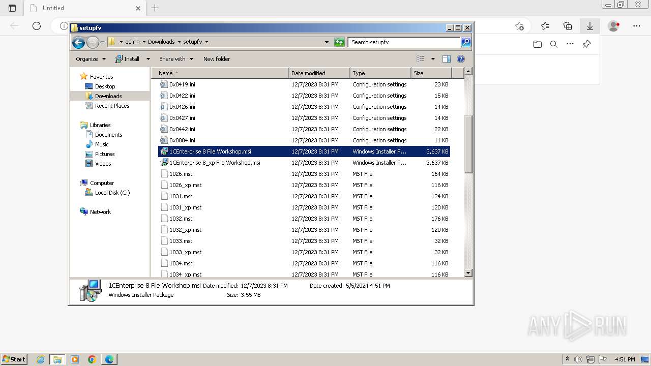Select admin in the address breadcrumb
Screen dimensions: 651x366
point(132,42)
